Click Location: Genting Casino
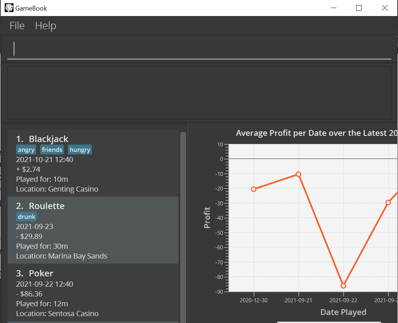The width and height of the screenshot is (398, 323). [x=57, y=189]
